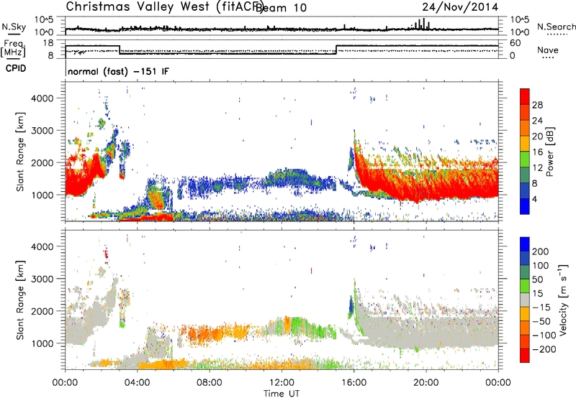Click the '16' label on Power color bar

click(537, 152)
